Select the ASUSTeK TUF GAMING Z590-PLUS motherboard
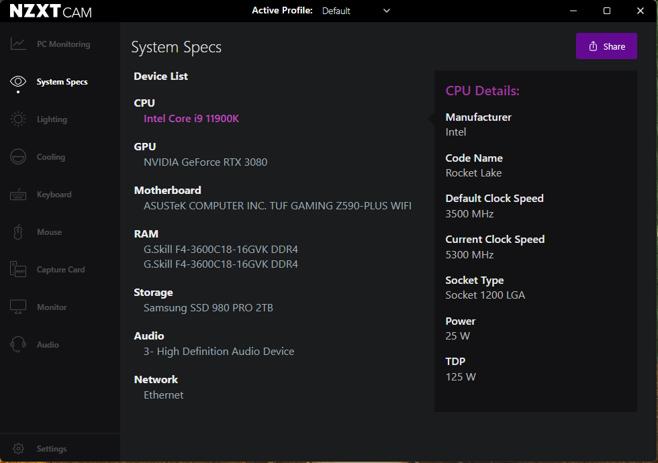 pyautogui.click(x=277, y=206)
